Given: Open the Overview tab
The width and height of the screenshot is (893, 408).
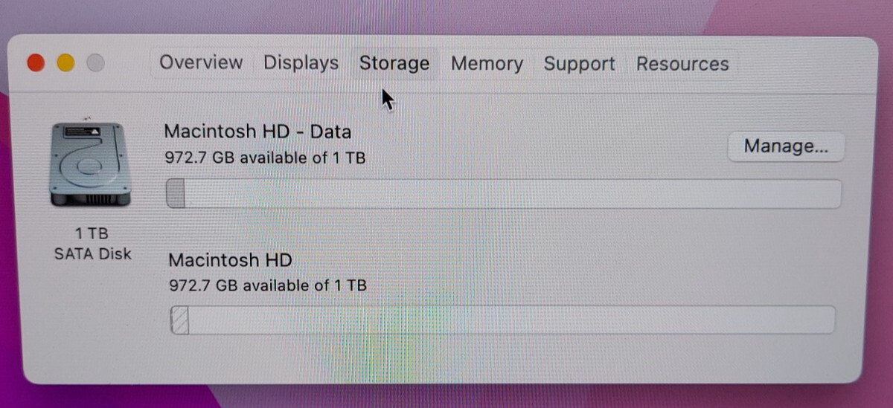Looking at the screenshot, I should tap(201, 62).
